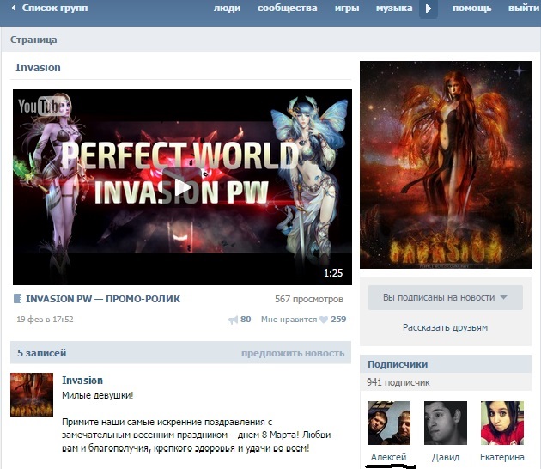This screenshot has width=541, height=469.
Task: Open the group's large Invasion avatar image
Action: (x=446, y=165)
